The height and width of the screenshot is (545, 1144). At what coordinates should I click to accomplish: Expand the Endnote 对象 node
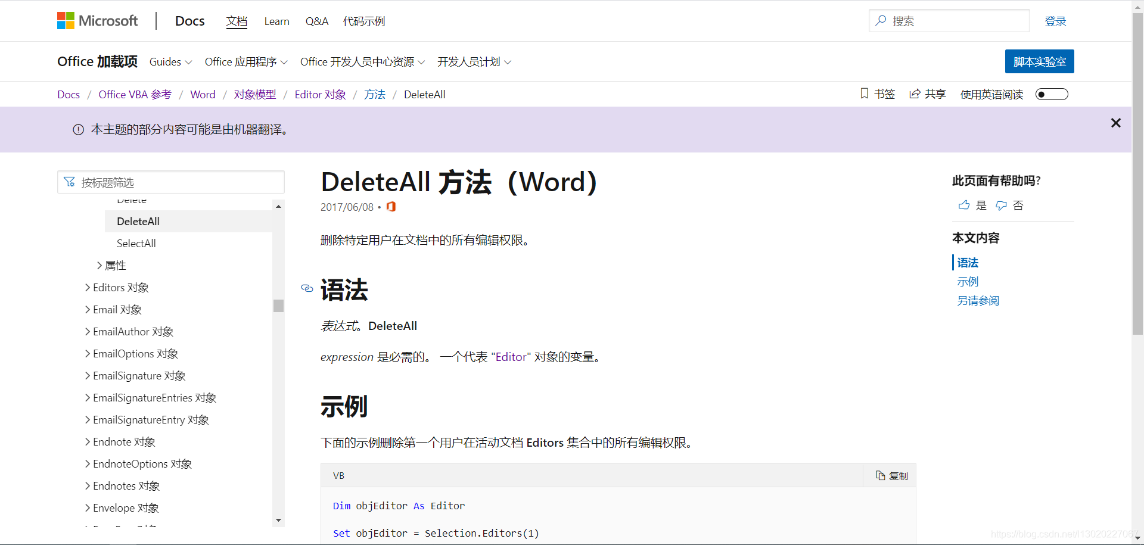88,442
